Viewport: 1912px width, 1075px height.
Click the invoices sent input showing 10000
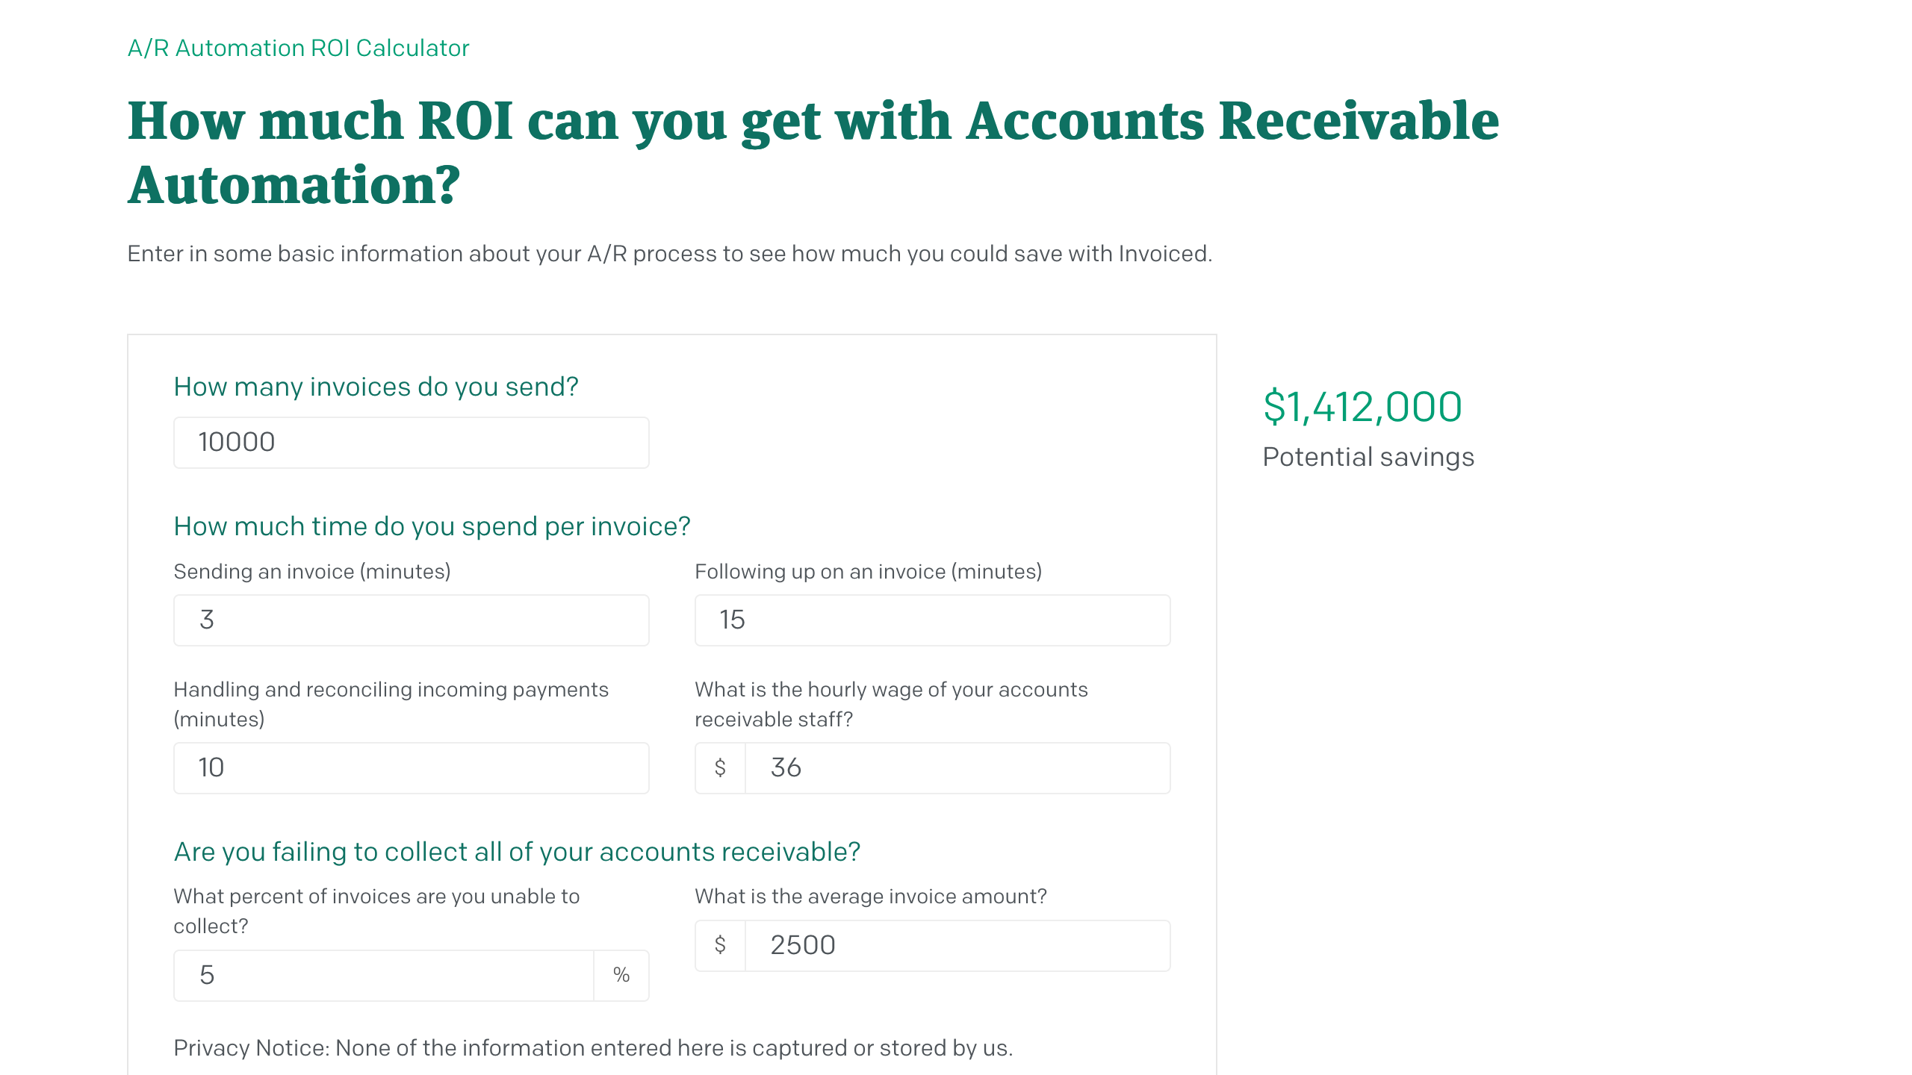[x=410, y=441]
